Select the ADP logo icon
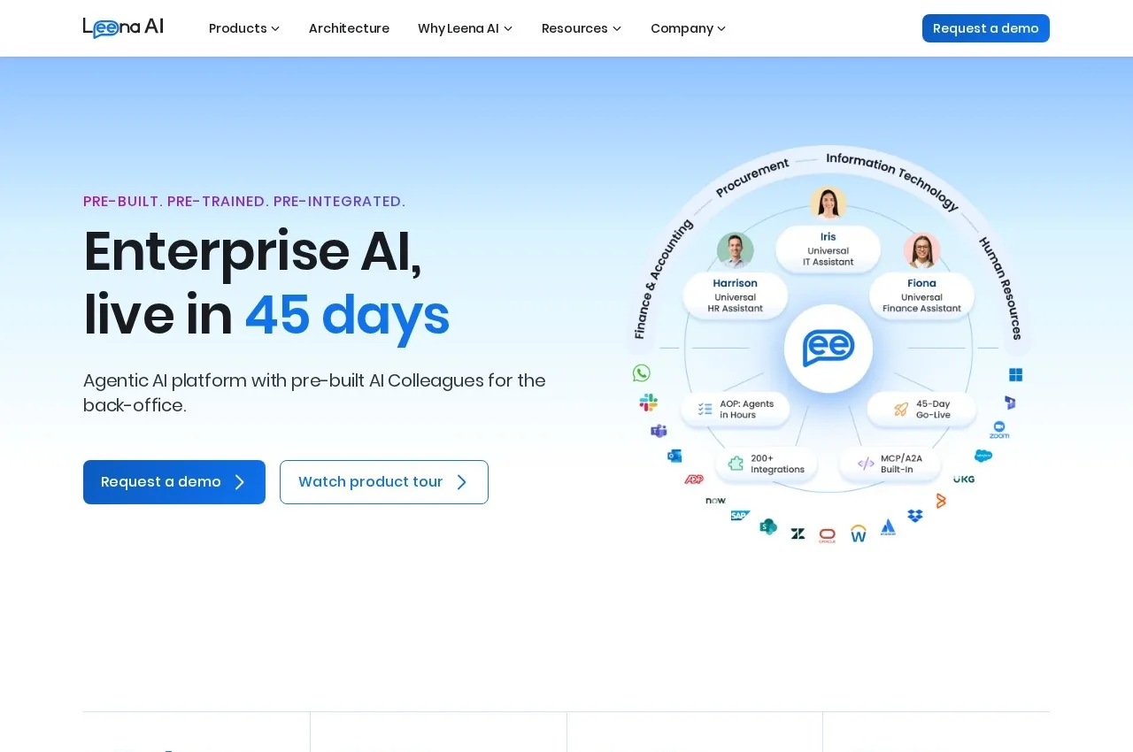 694,480
